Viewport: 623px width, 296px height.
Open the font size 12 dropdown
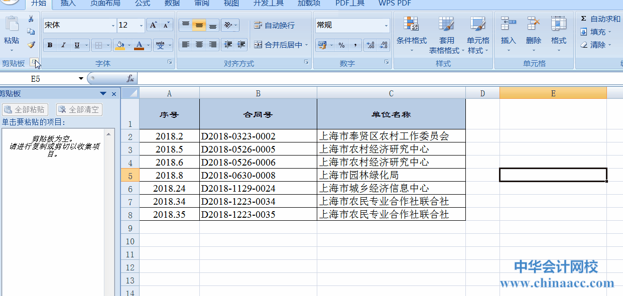pyautogui.click(x=141, y=25)
